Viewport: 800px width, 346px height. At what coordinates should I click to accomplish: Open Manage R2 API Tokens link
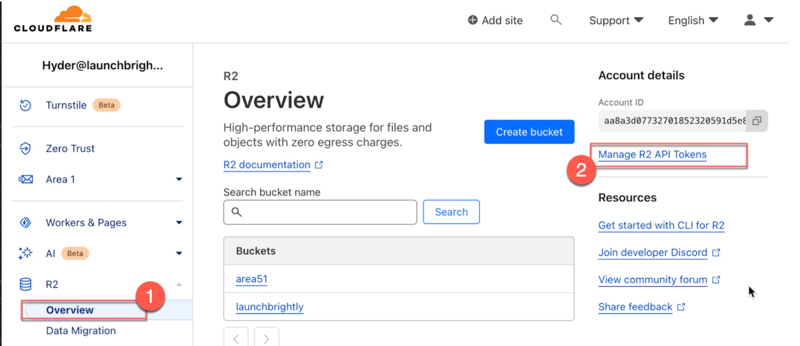tap(652, 155)
